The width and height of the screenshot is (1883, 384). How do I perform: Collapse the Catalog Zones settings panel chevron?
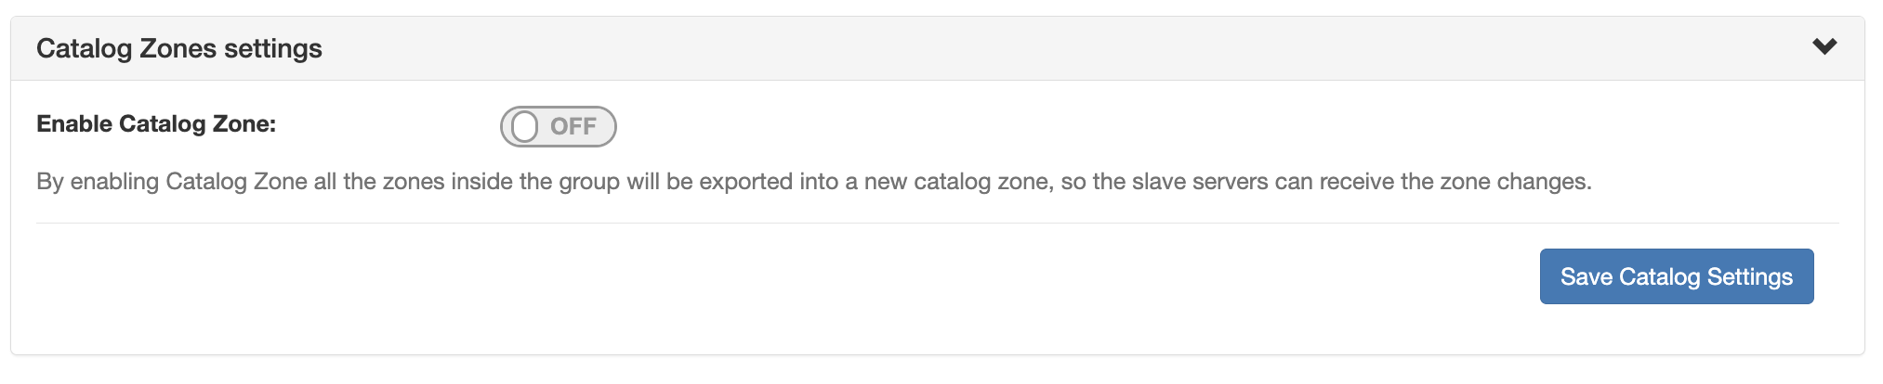coord(1824,46)
